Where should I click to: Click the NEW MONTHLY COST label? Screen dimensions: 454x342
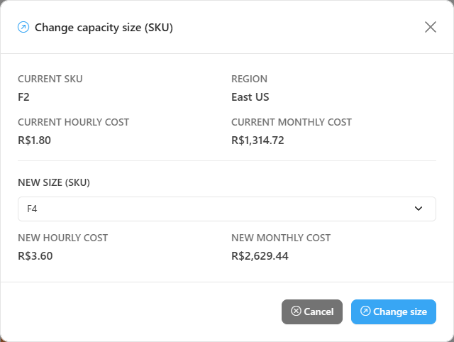tap(281, 238)
